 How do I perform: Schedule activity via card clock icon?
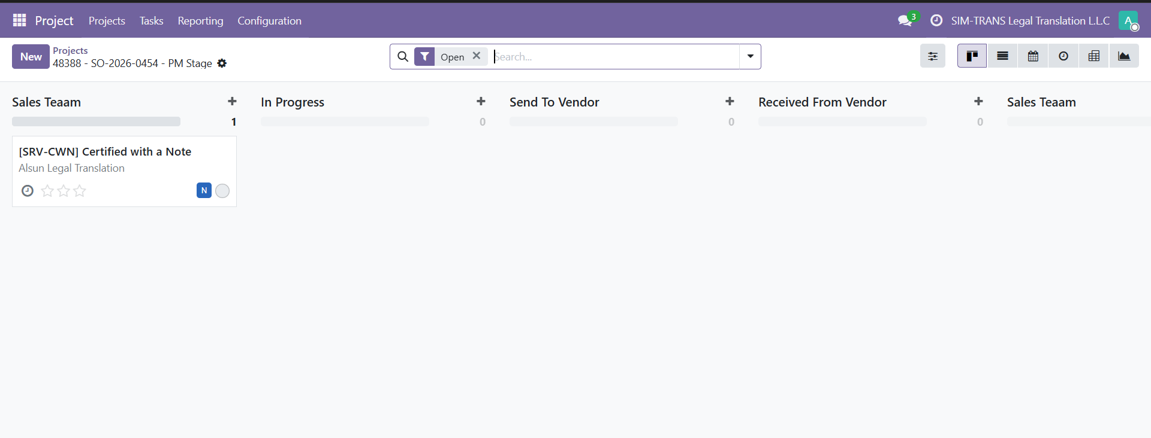pyautogui.click(x=28, y=191)
